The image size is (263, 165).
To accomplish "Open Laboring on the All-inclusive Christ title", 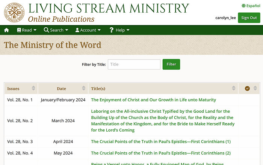I will pos(163,121).
